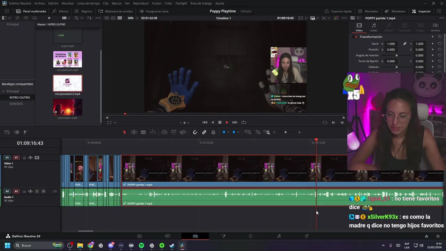
Task: Select the INTRO-OUTRO bin
Action: [x=20, y=97]
